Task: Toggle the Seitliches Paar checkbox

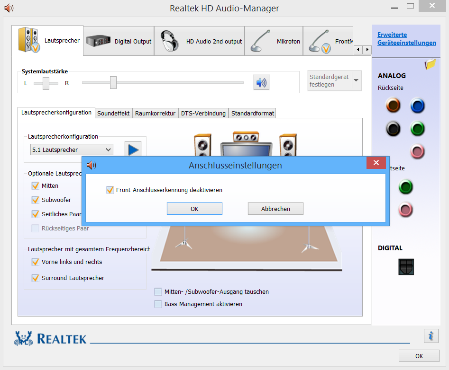Action: (35, 214)
